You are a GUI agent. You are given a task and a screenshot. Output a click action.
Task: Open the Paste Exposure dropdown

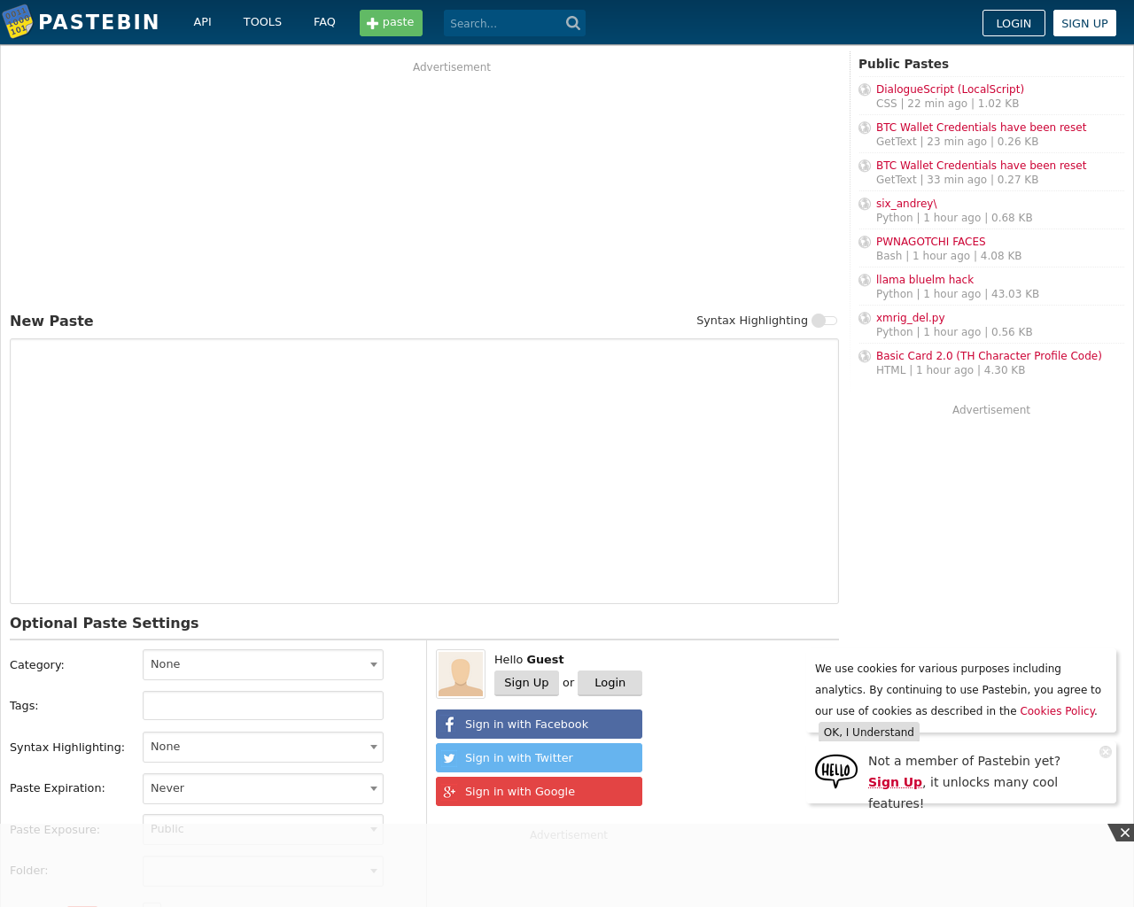pyautogui.click(x=263, y=829)
